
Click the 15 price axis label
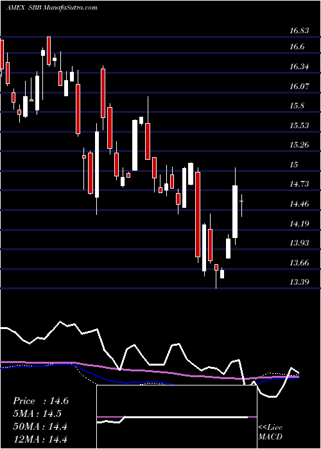tap(294, 165)
